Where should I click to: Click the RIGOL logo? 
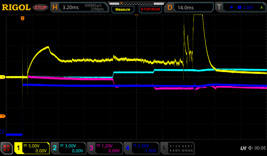[16, 8]
